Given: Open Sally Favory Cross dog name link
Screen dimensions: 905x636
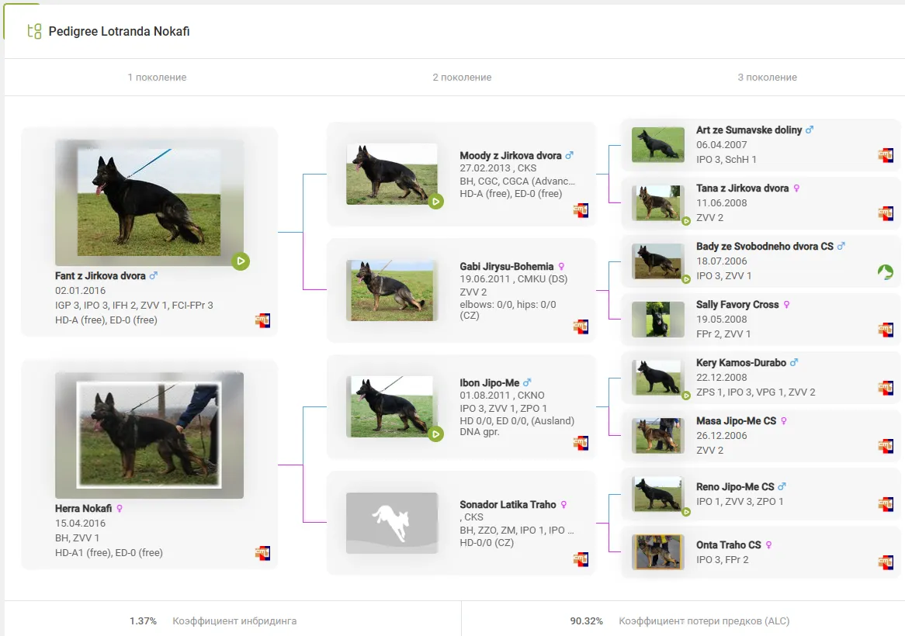Looking at the screenshot, I should coord(737,305).
